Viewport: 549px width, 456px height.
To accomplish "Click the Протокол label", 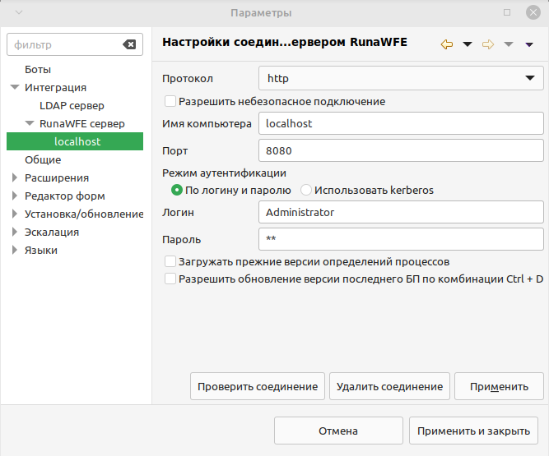I will [188, 79].
